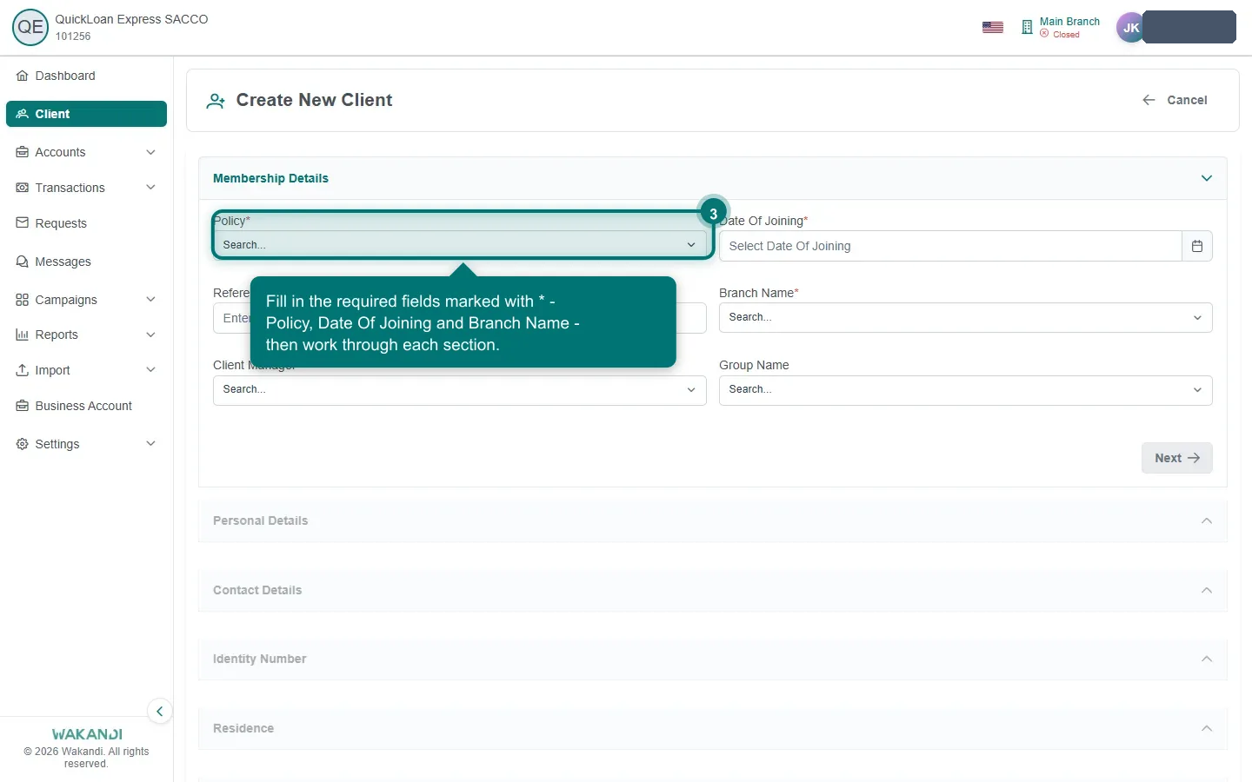Expand the Settings menu chevron
This screenshot has width=1252, height=782.
tap(150, 444)
